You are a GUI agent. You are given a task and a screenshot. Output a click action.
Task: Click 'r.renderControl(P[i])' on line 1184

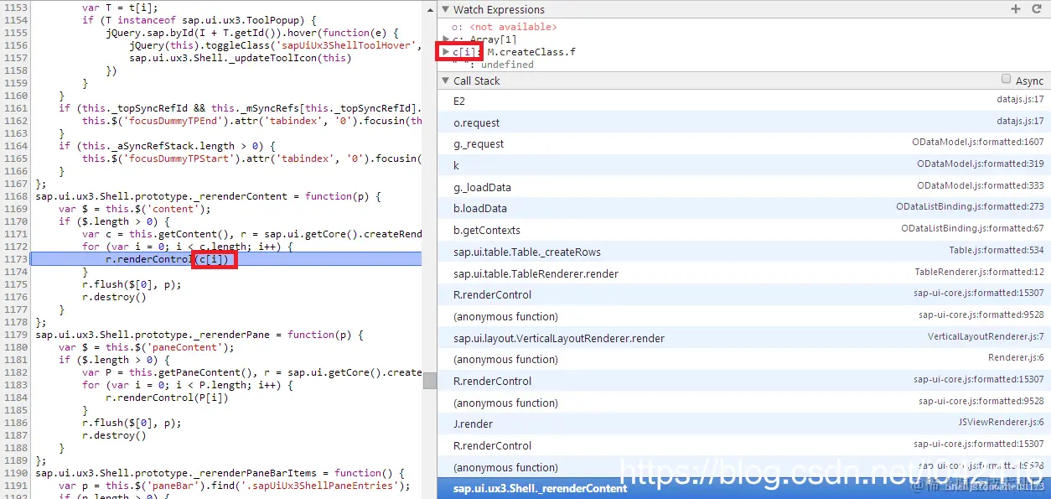[x=167, y=398]
